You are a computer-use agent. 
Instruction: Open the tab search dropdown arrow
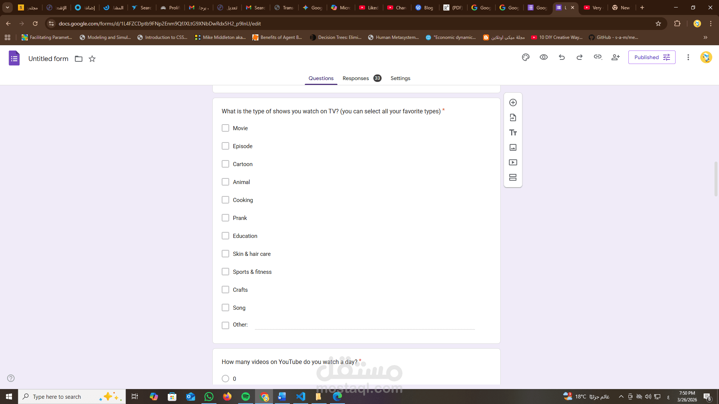coord(7,7)
